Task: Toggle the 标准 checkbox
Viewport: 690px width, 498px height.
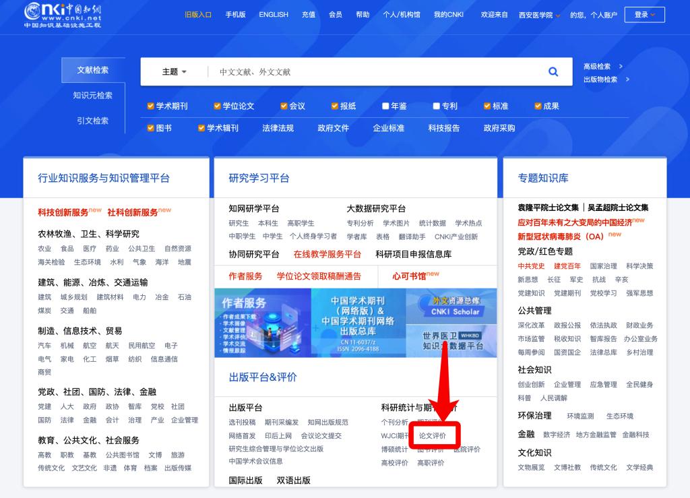Action: (487, 106)
